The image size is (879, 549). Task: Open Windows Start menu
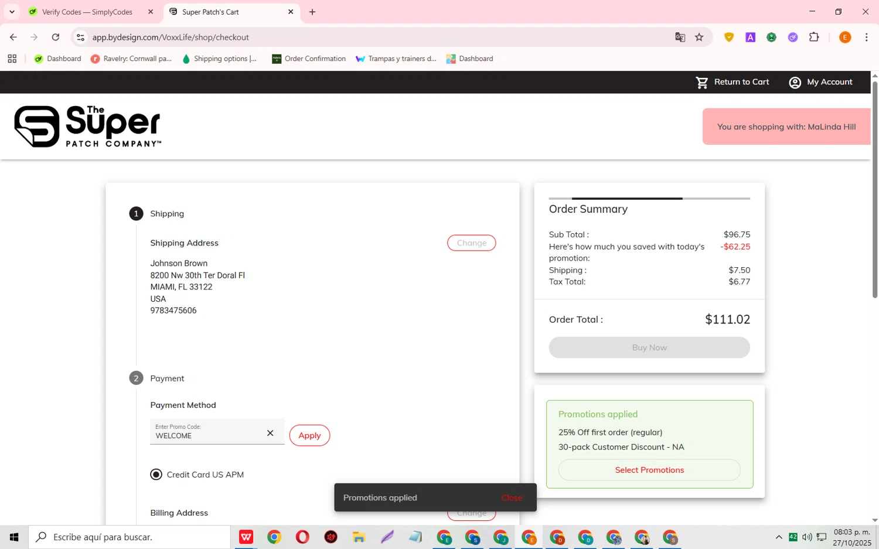point(14,537)
